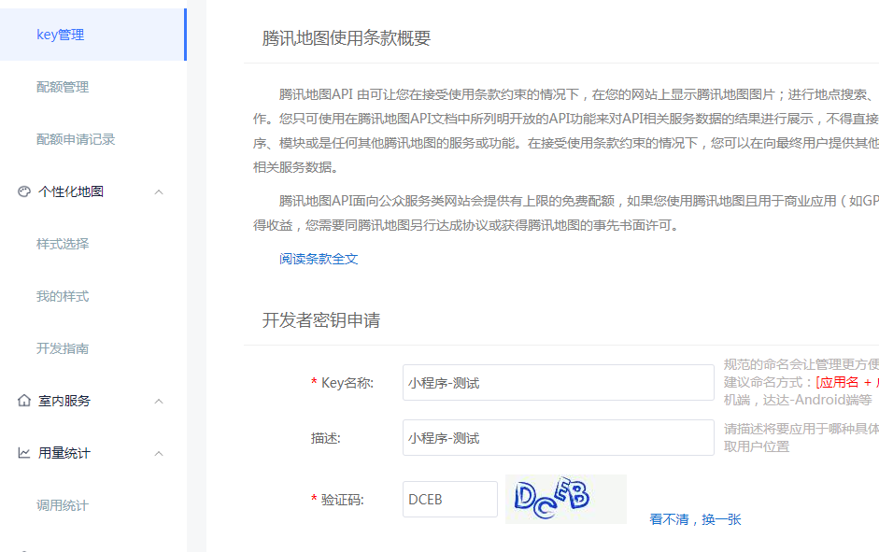Open the 阅读条款全文 link

click(319, 259)
